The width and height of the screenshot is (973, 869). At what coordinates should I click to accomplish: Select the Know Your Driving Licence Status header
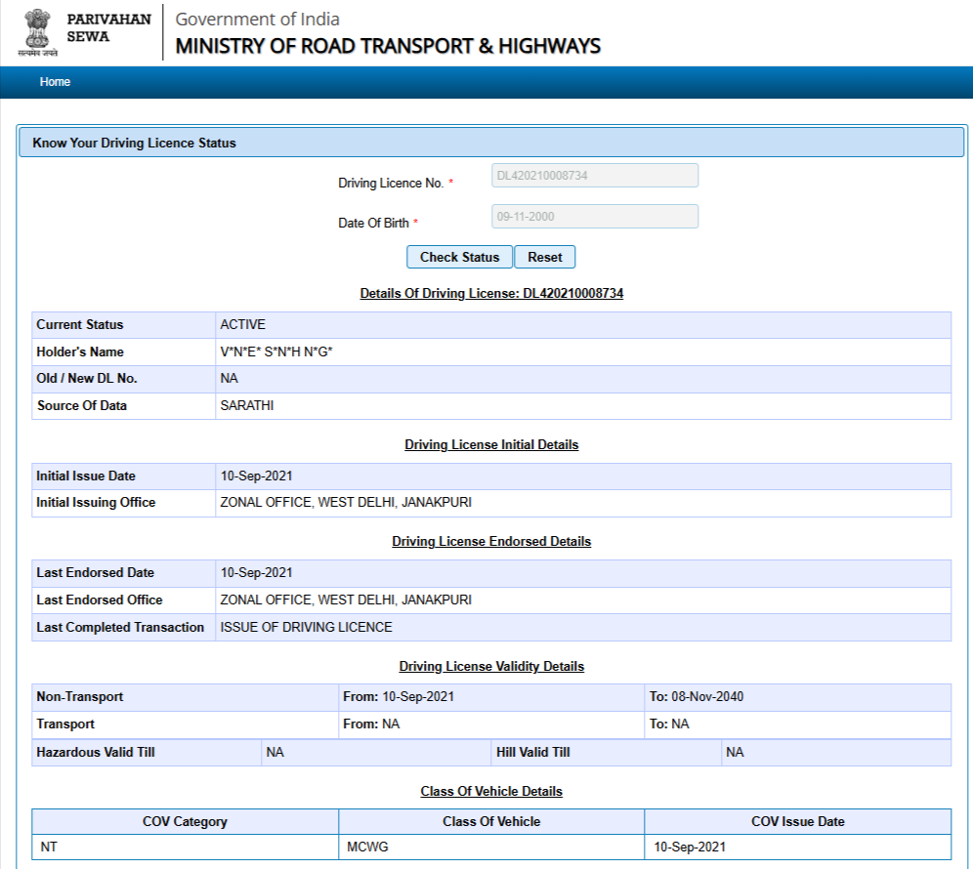coord(135,143)
